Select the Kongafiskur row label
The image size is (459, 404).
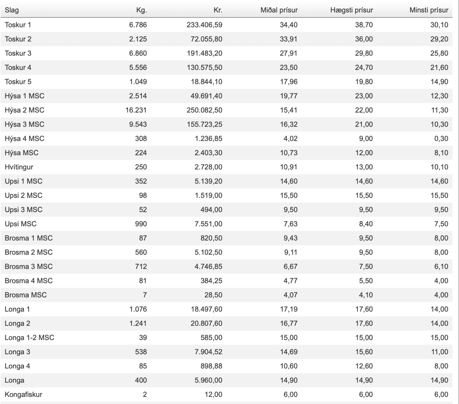(x=23, y=394)
